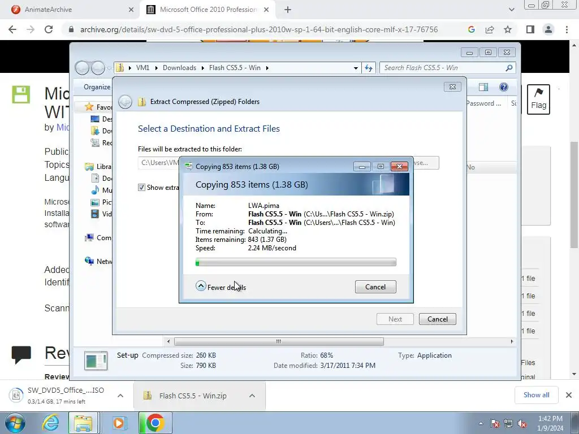Click the Explorer horizontal scrollbar thumb
The image size is (579, 434).
279,342
